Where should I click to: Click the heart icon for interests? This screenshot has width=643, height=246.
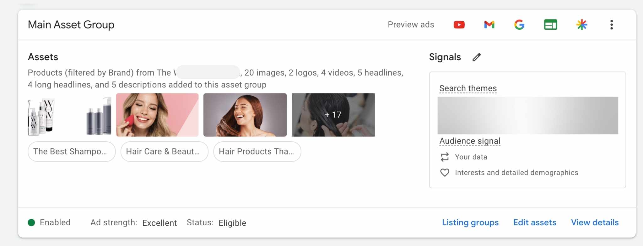pyautogui.click(x=445, y=173)
